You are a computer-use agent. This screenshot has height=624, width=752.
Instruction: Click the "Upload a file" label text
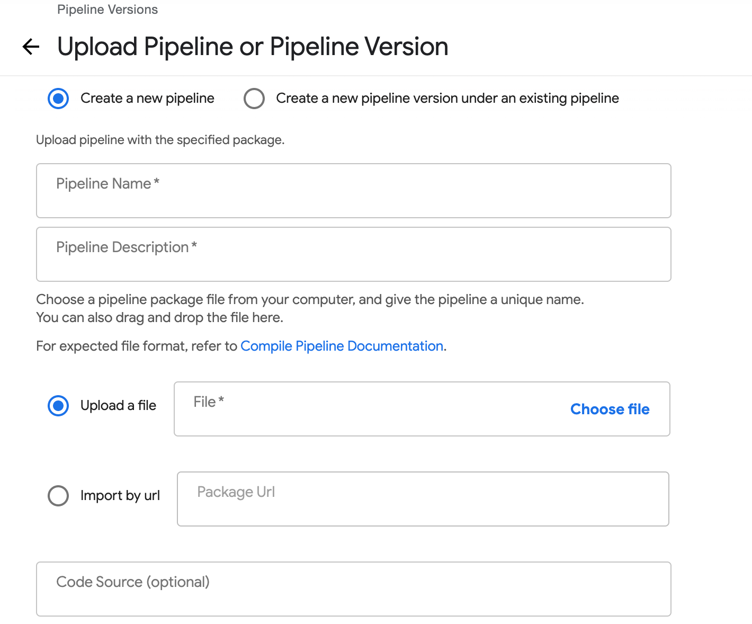(x=118, y=406)
